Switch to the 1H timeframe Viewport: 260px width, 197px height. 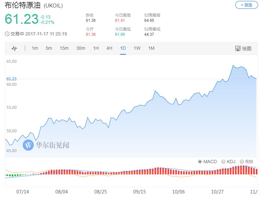click(x=96, y=48)
